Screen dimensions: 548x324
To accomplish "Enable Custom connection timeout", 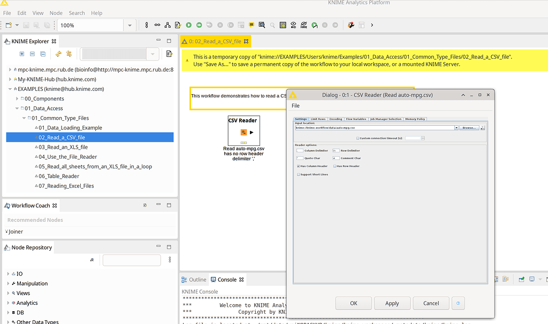I will 357,138.
